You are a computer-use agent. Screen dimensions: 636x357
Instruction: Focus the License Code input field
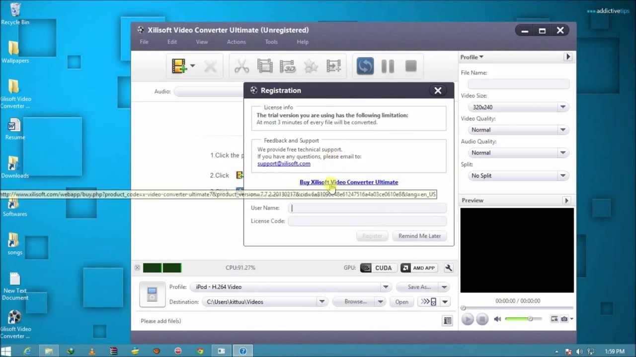pyautogui.click(x=368, y=221)
